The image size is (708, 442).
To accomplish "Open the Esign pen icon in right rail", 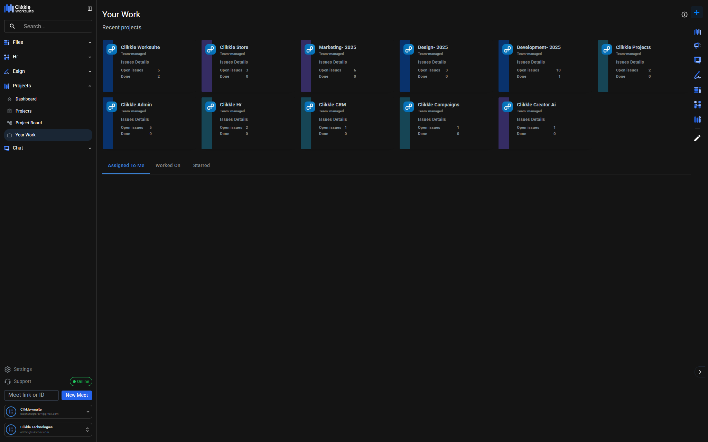I will point(697,75).
